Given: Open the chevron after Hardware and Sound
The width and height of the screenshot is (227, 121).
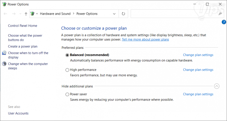Looking at the screenshot, I should click(74, 14).
